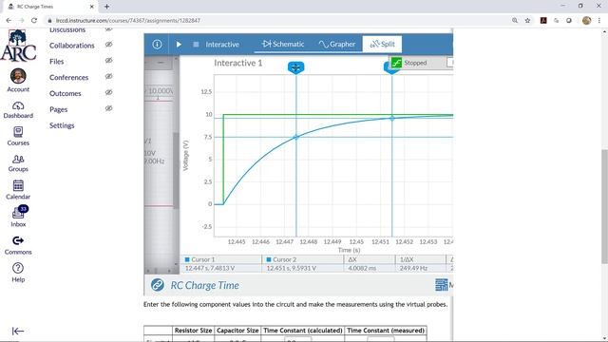The width and height of the screenshot is (608, 342).
Task: Stop the simulation with the square button
Action: pyautogui.click(x=196, y=45)
